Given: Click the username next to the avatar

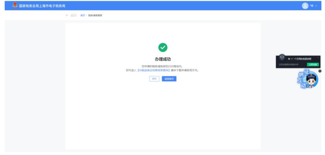Looking at the screenshot, I should point(312,6).
